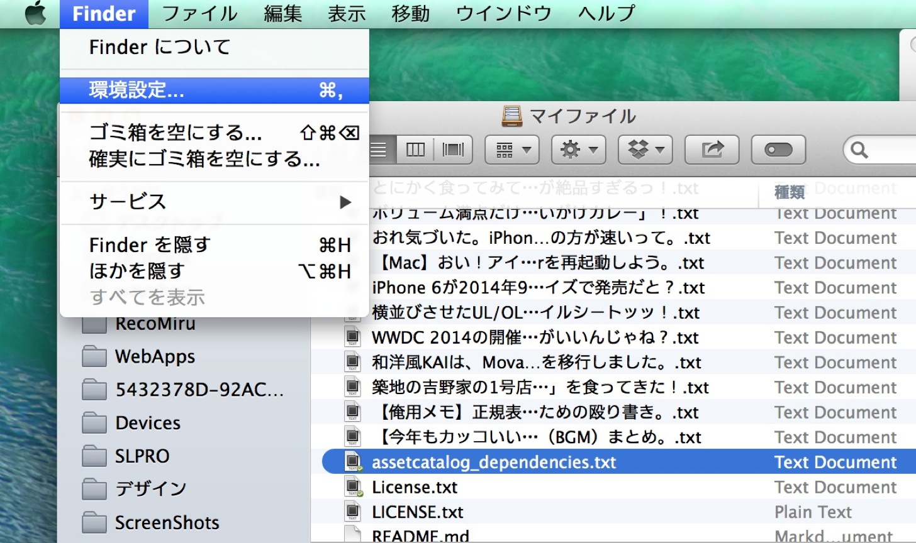Open the Apple menu
The image size is (916, 543).
point(35,13)
